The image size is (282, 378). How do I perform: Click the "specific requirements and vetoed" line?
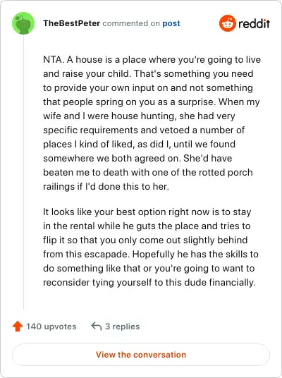(x=144, y=130)
